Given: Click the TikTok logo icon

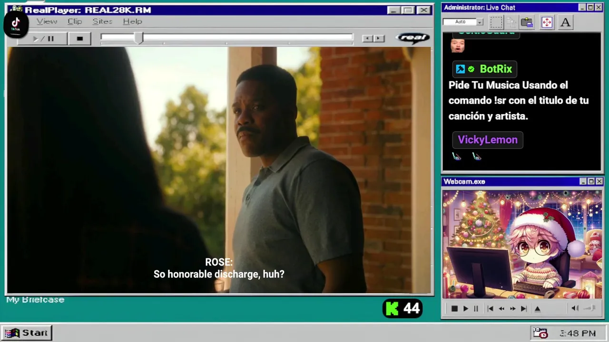Looking at the screenshot, I should (16, 24).
